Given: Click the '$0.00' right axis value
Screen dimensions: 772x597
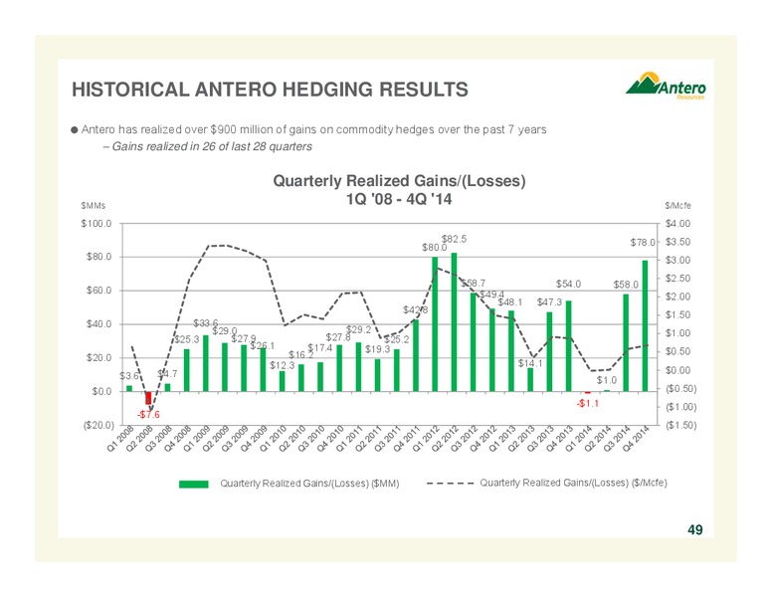Looking at the screenshot, I should click(x=677, y=370).
